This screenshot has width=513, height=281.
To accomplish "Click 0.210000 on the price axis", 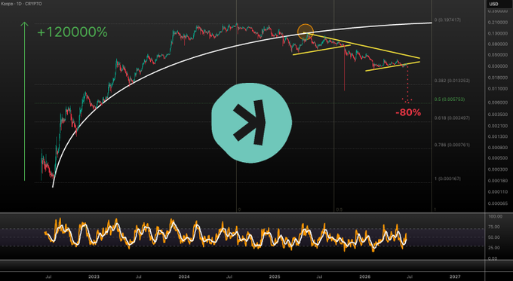I will point(498,22).
